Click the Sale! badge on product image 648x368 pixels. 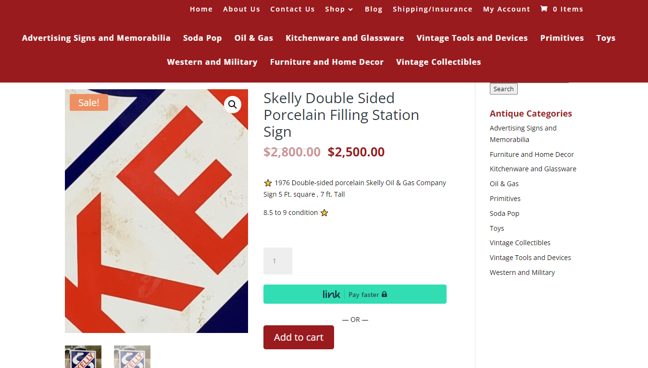89,103
